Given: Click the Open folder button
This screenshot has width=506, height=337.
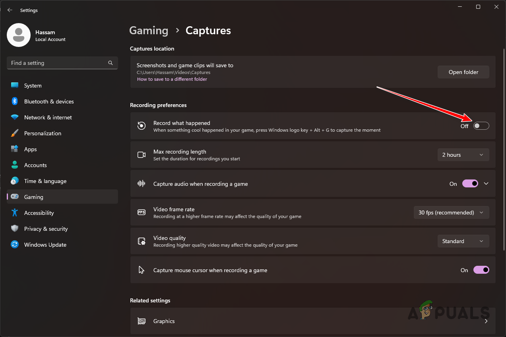Looking at the screenshot, I should click(463, 72).
